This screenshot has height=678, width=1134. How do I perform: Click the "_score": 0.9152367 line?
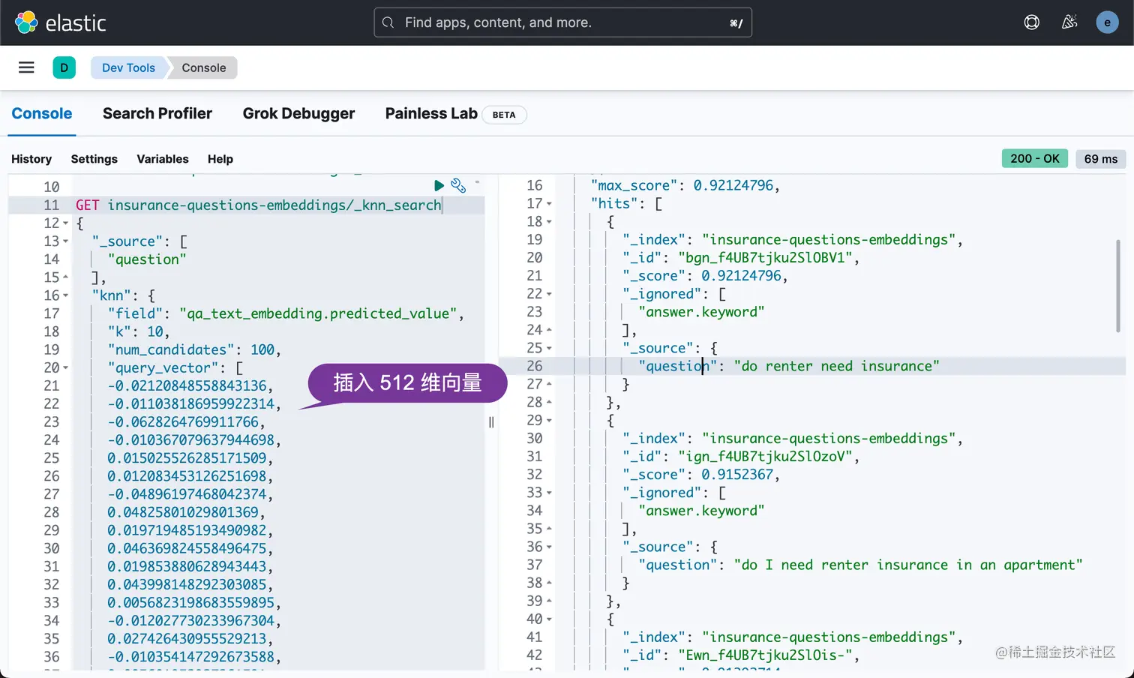[x=701, y=475]
